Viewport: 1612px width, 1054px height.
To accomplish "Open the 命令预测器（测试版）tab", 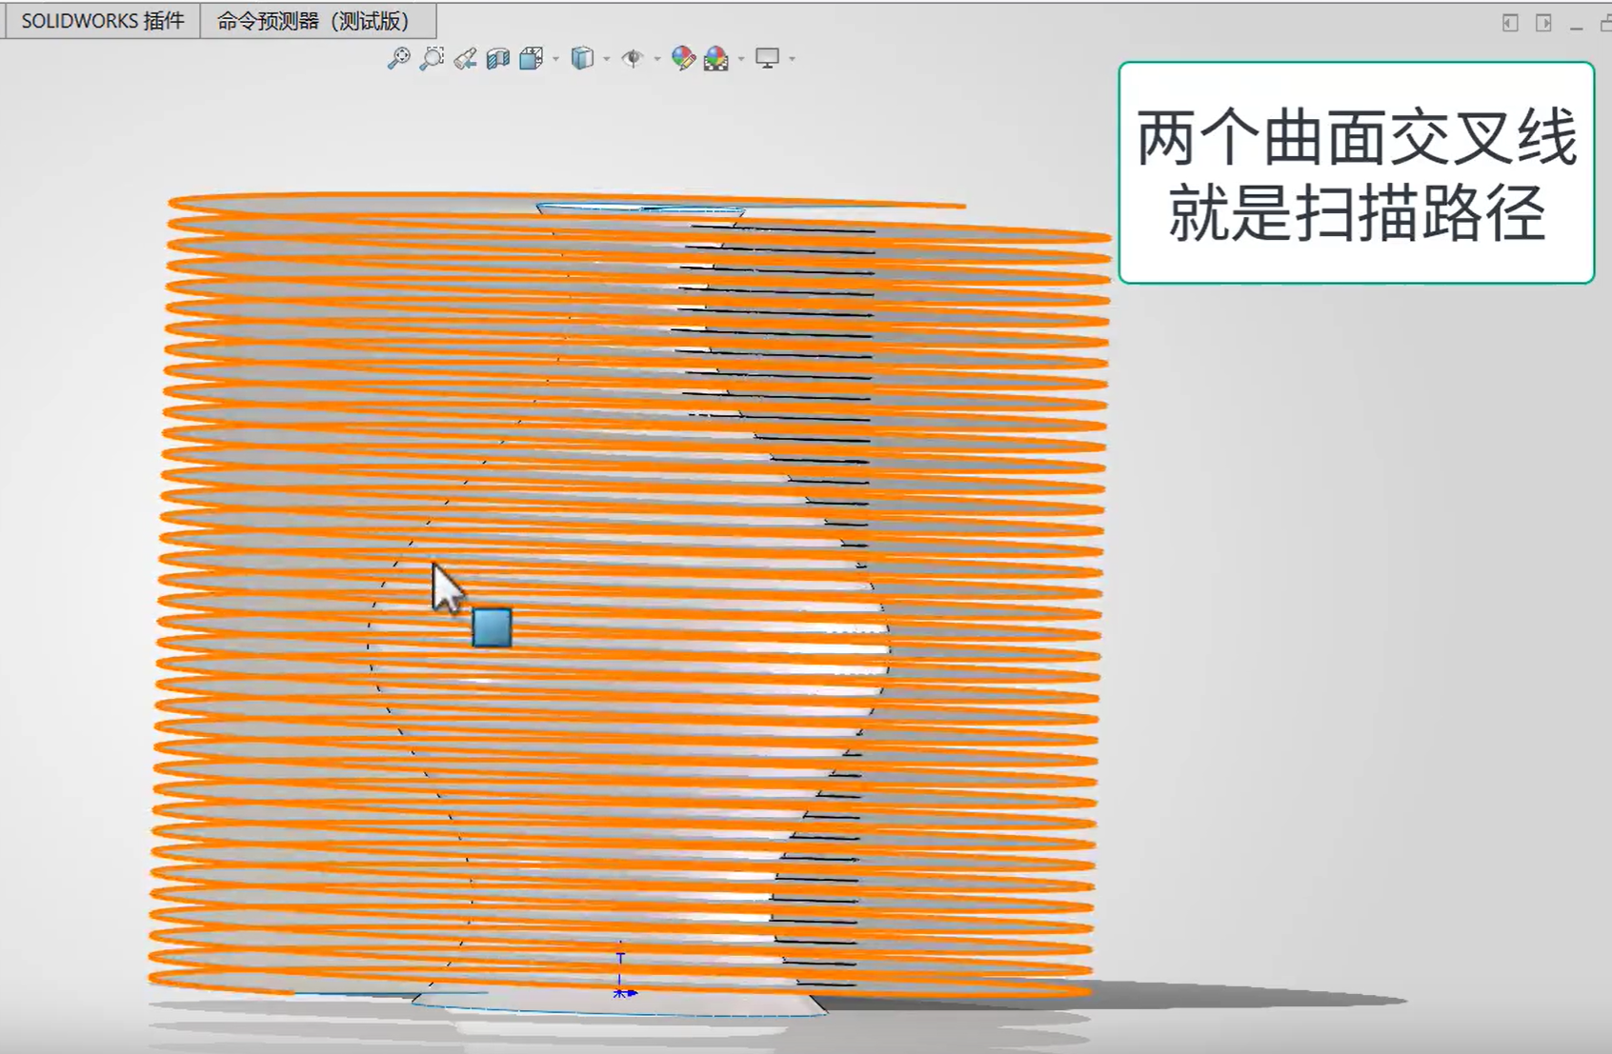I will pyautogui.click(x=314, y=20).
